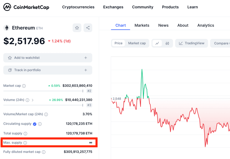This screenshot has height=159, width=230.
Task: Click the Circulating supply info icon
Action: coord(40,124)
